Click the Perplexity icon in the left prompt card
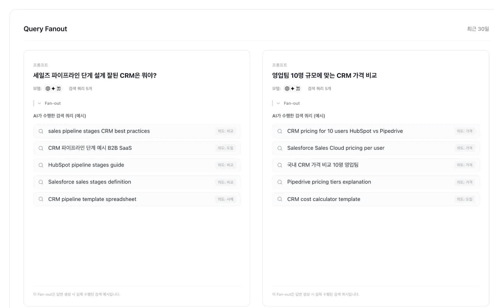 pos(59,89)
